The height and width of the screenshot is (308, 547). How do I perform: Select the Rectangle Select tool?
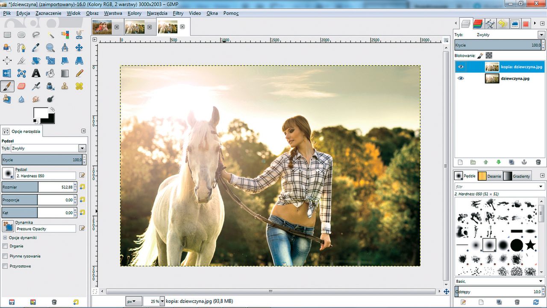tap(7, 35)
